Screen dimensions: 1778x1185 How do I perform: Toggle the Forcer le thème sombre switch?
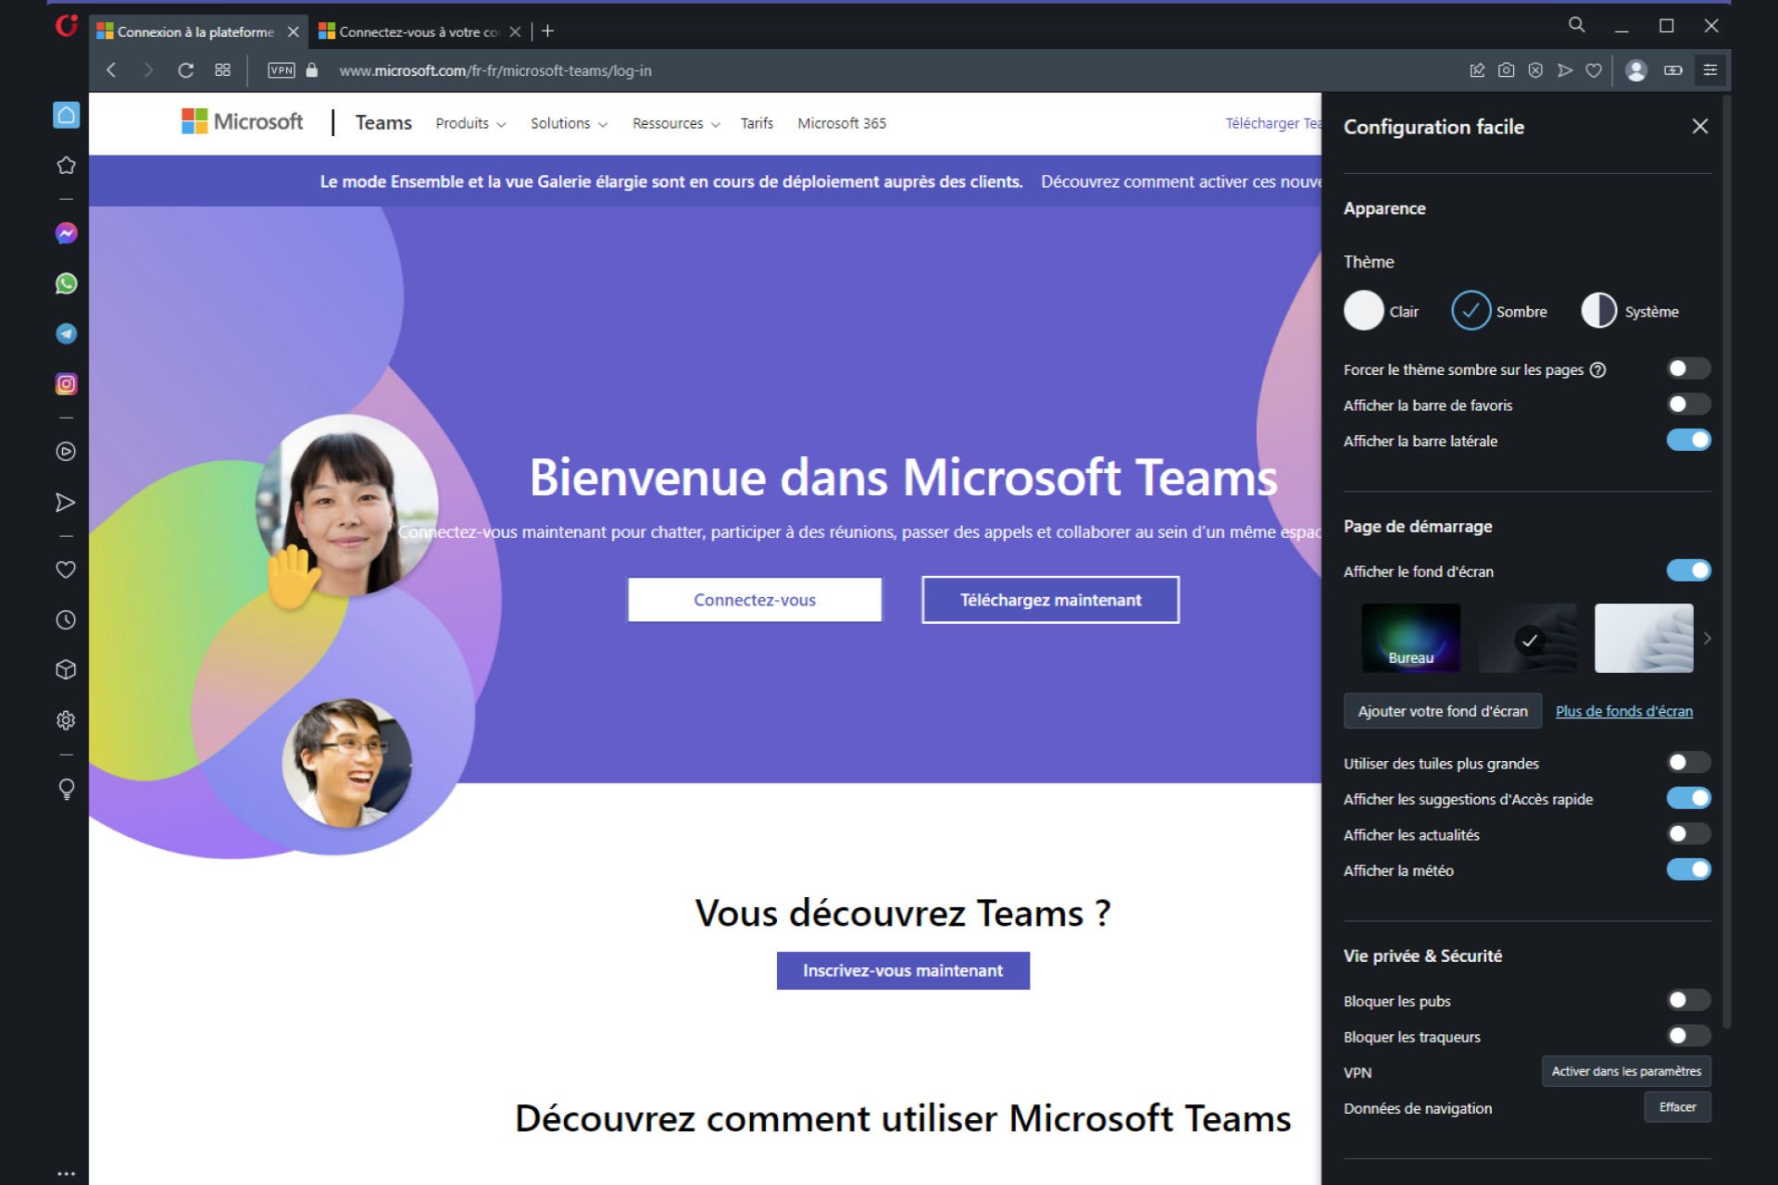(x=1686, y=369)
